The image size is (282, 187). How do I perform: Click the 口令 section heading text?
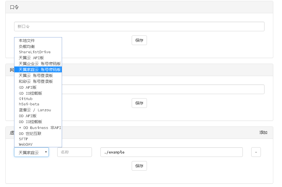click(x=14, y=7)
